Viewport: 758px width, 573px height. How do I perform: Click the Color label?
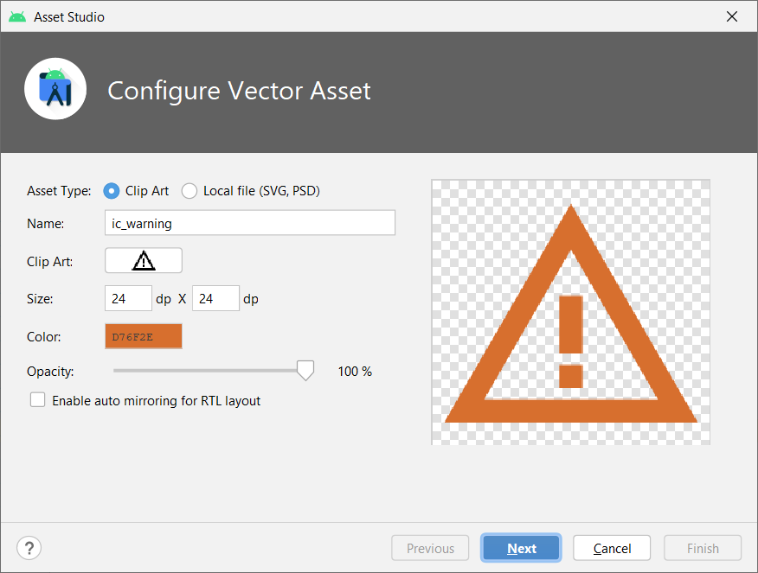tap(44, 336)
